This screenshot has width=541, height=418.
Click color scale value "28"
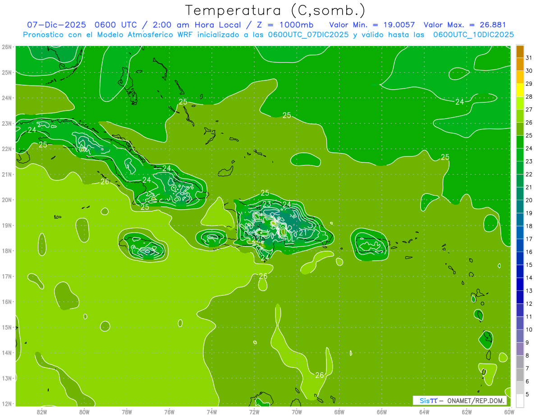(x=529, y=96)
